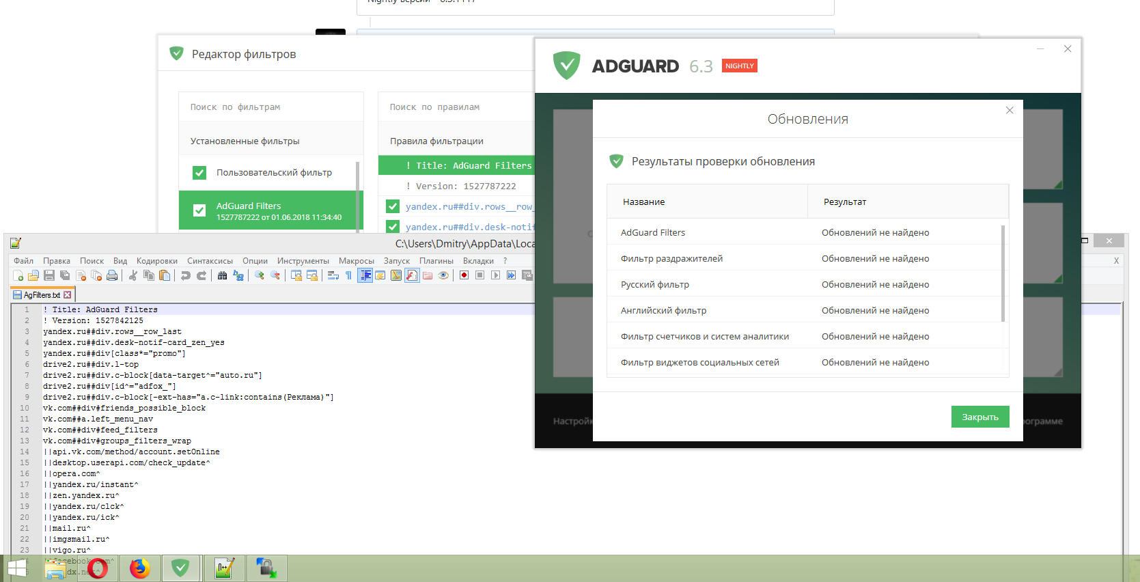
Task: Click the Поиск по фильтрам search field
Action: [x=271, y=107]
